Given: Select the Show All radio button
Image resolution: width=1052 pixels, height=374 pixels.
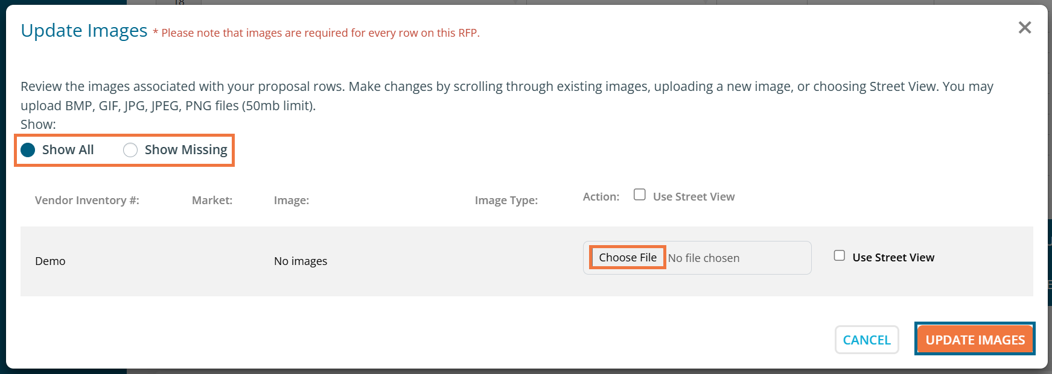Looking at the screenshot, I should (x=28, y=150).
